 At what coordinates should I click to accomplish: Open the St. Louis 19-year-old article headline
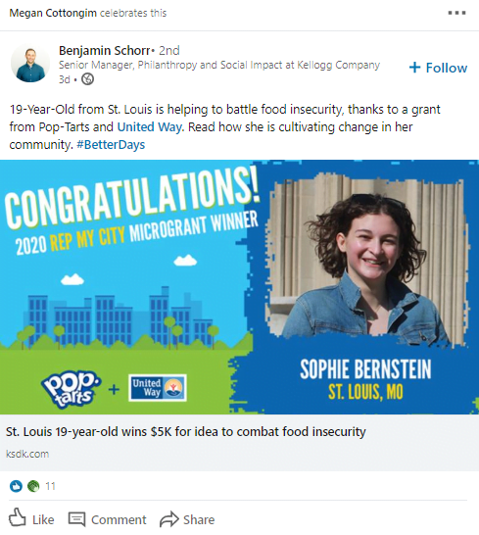pos(185,431)
